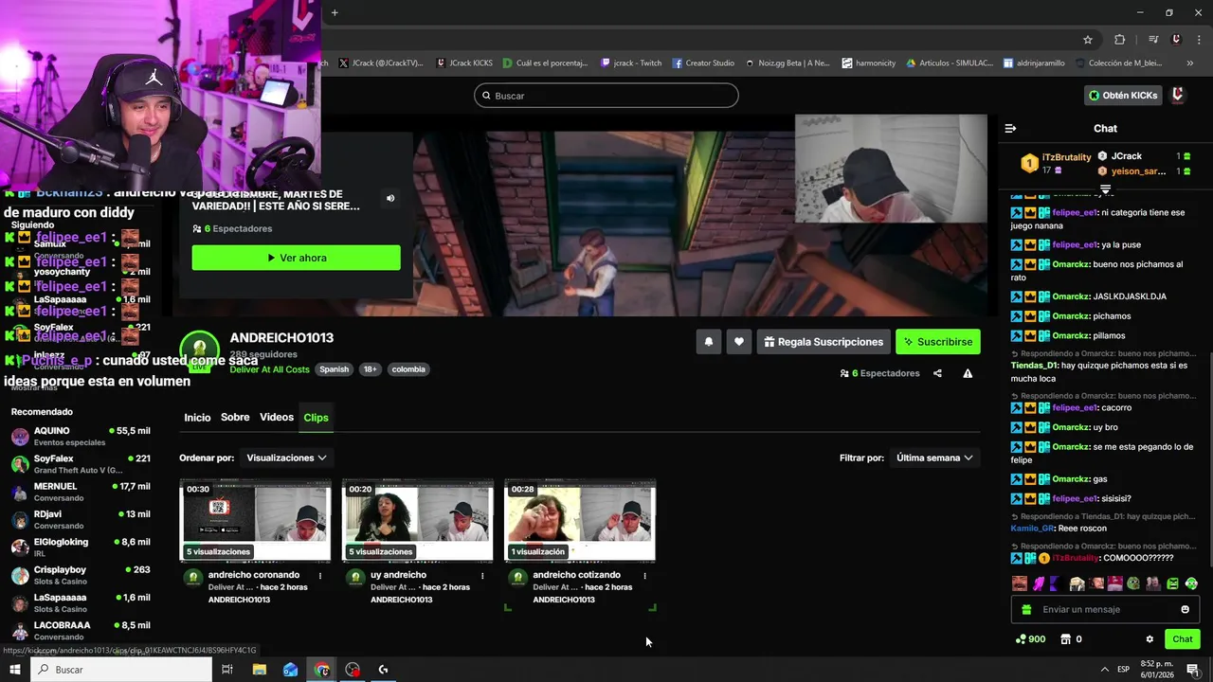Select the Clips tab
1213x682 pixels.
[316, 418]
